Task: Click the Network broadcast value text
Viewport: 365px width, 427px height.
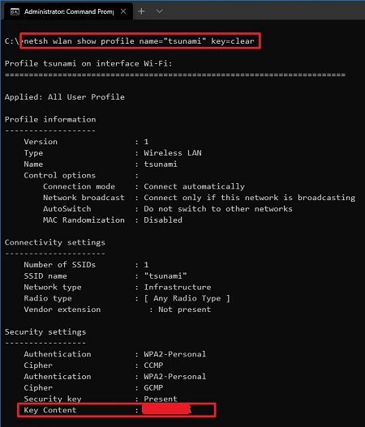Action: coord(250,198)
